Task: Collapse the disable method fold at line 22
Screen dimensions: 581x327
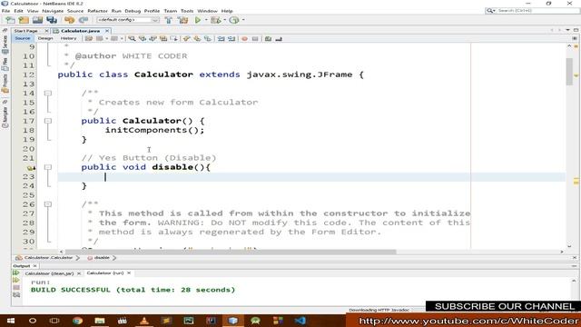Action: 48,167
